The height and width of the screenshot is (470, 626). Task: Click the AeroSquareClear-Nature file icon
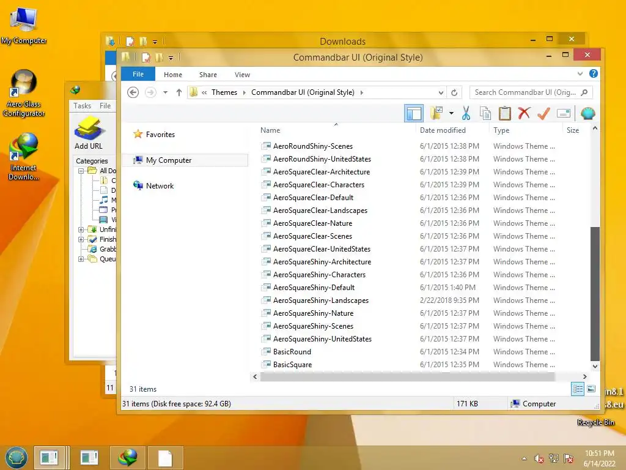pyautogui.click(x=265, y=223)
